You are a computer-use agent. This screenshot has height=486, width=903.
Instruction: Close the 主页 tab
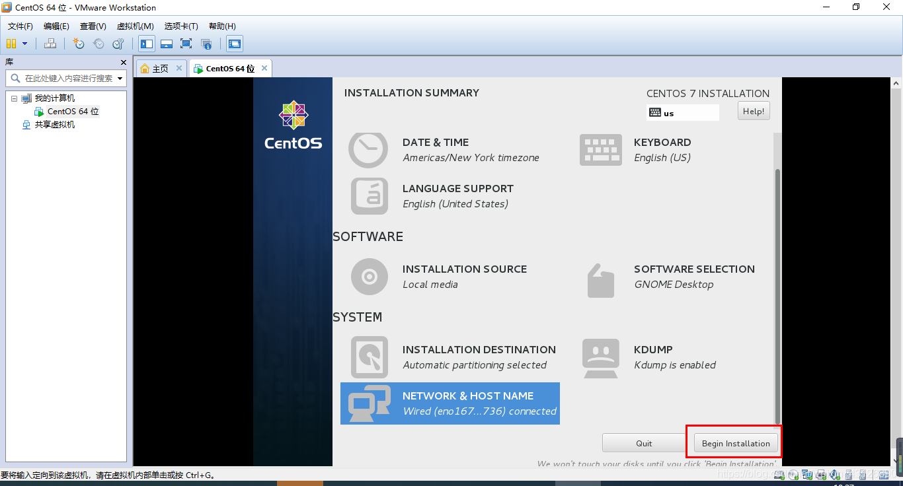(178, 68)
